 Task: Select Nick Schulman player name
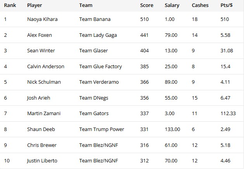44,82
